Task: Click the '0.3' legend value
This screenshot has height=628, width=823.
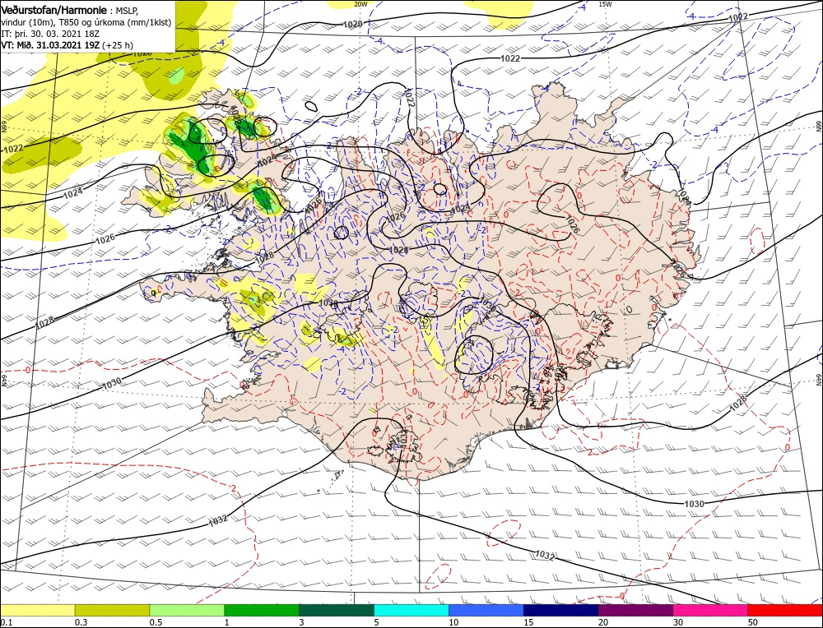Action: [x=81, y=622]
